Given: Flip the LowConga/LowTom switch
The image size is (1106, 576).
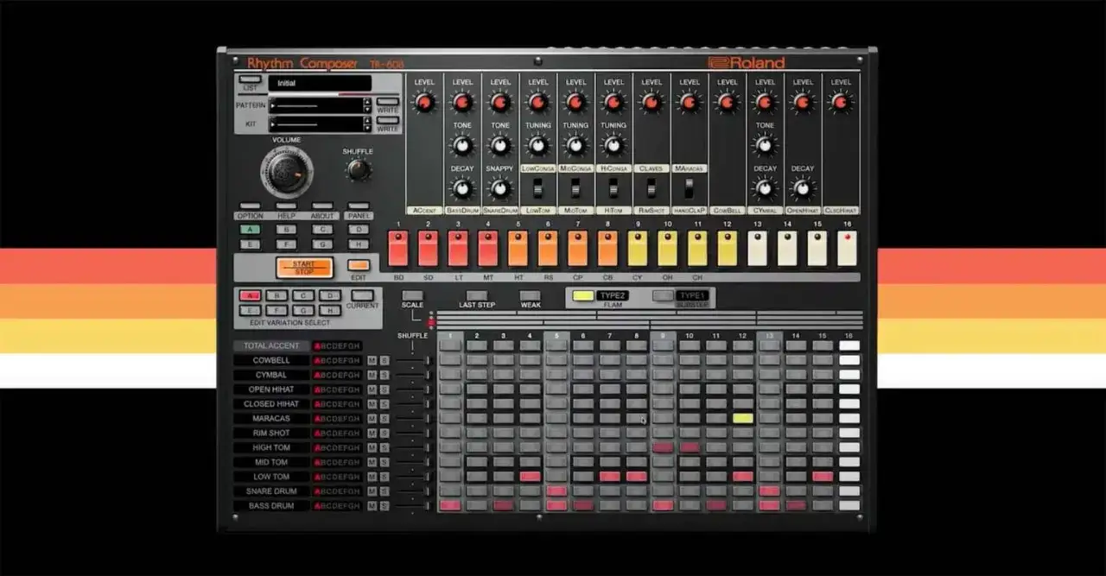Looking at the screenshot, I should click(x=538, y=187).
